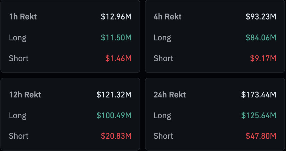Click the Long label in 1h Rekt card
The image size is (286, 151).
pos(18,38)
